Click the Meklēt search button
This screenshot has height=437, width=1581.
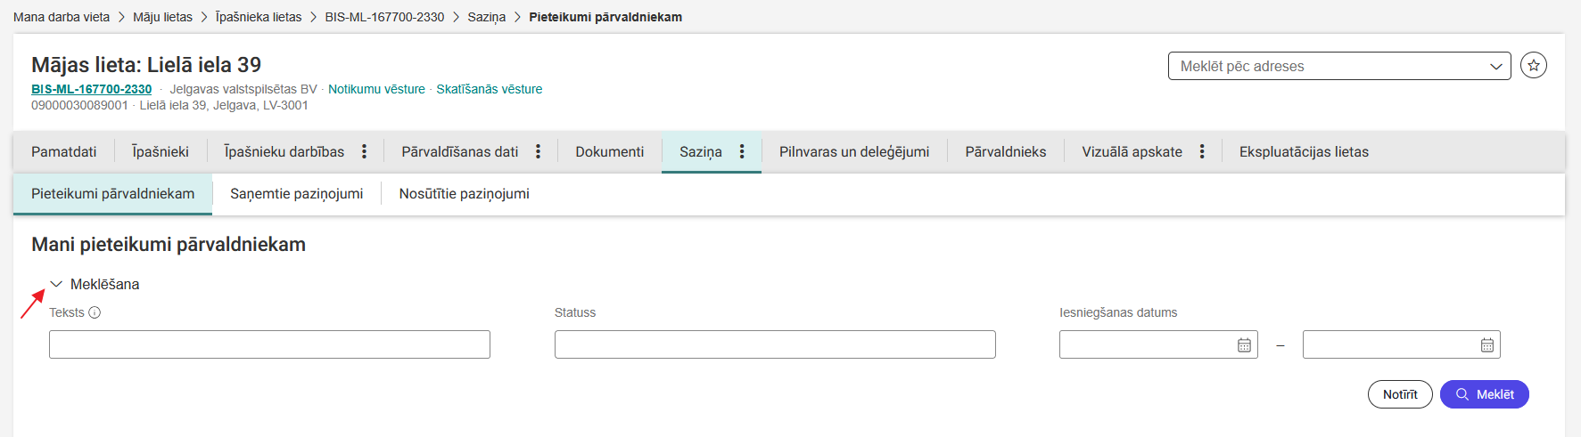tap(1485, 394)
